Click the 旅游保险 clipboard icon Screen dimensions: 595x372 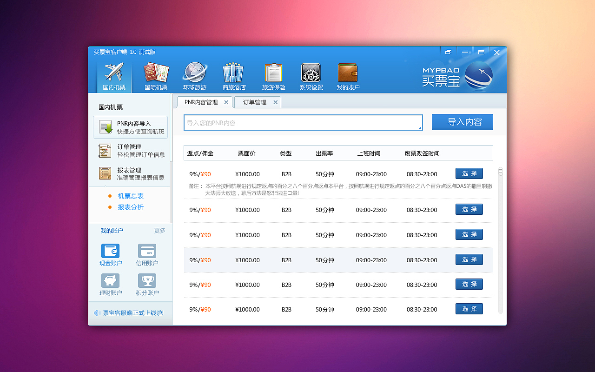(274, 76)
